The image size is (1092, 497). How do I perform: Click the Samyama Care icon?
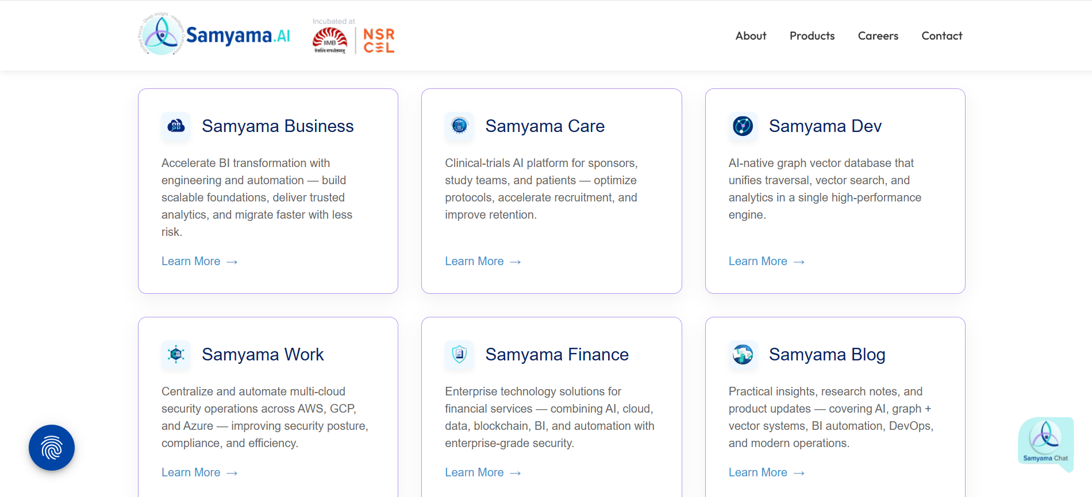(459, 126)
